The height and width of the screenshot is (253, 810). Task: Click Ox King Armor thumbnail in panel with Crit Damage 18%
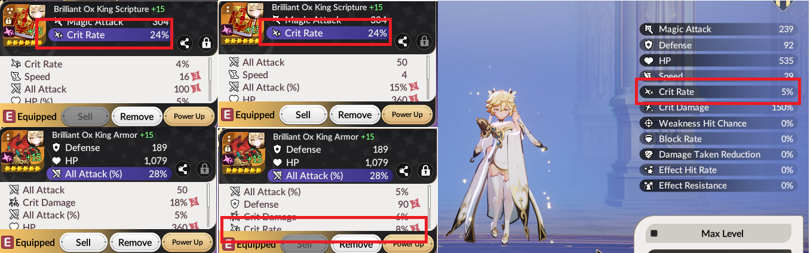click(x=23, y=153)
